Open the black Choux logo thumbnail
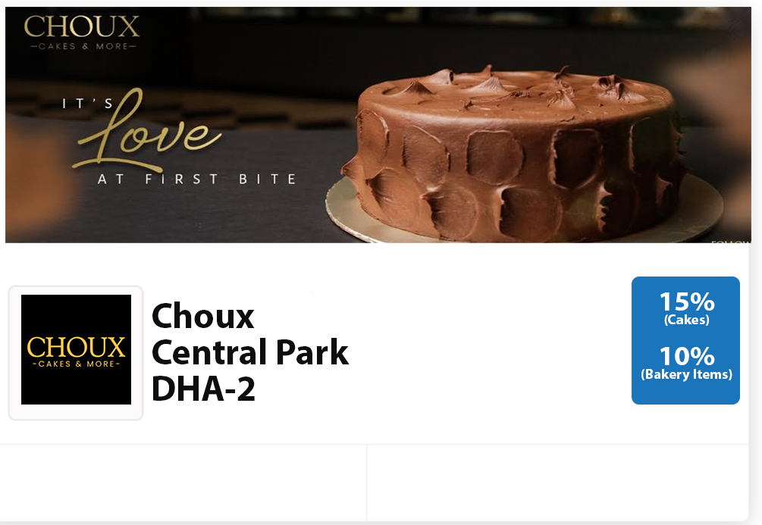Image resolution: width=762 pixels, height=525 pixels. coord(76,353)
